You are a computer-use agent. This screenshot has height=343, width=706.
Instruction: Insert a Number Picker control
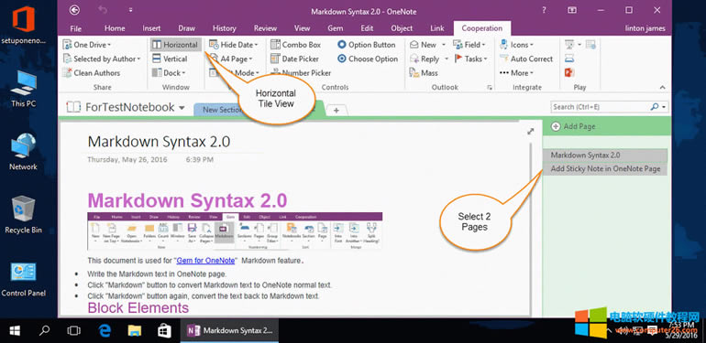301,73
